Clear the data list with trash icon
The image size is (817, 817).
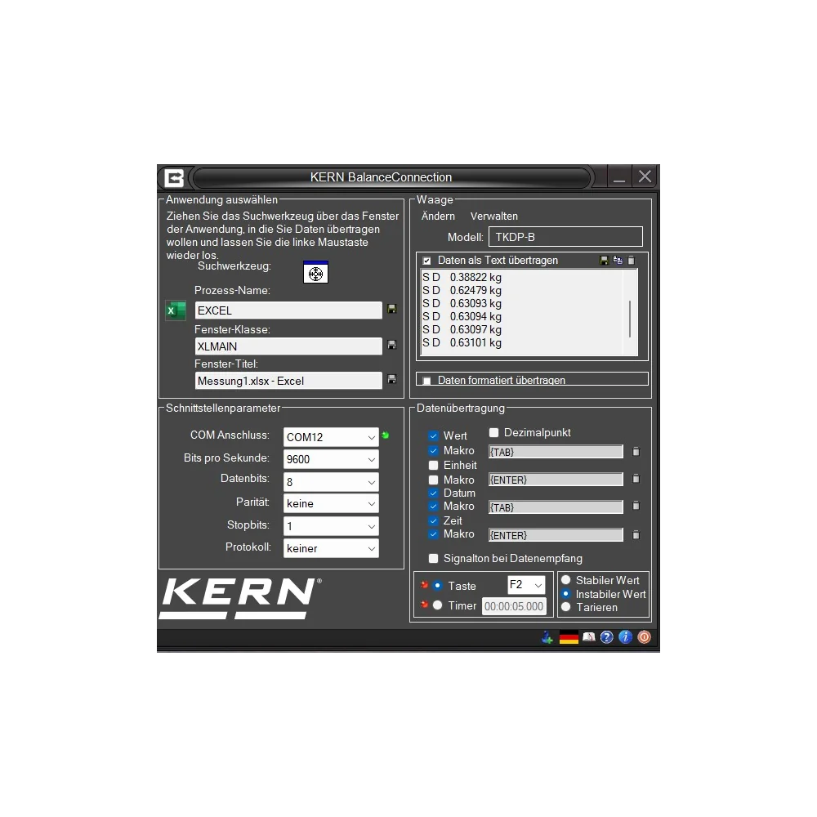tap(631, 260)
